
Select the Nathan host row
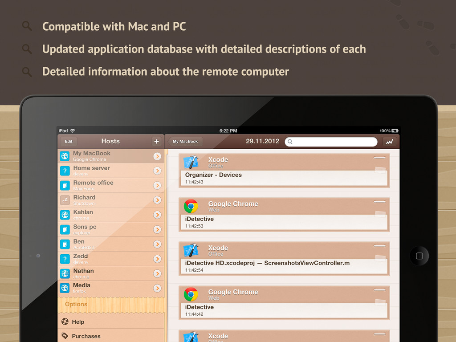pyautogui.click(x=111, y=274)
